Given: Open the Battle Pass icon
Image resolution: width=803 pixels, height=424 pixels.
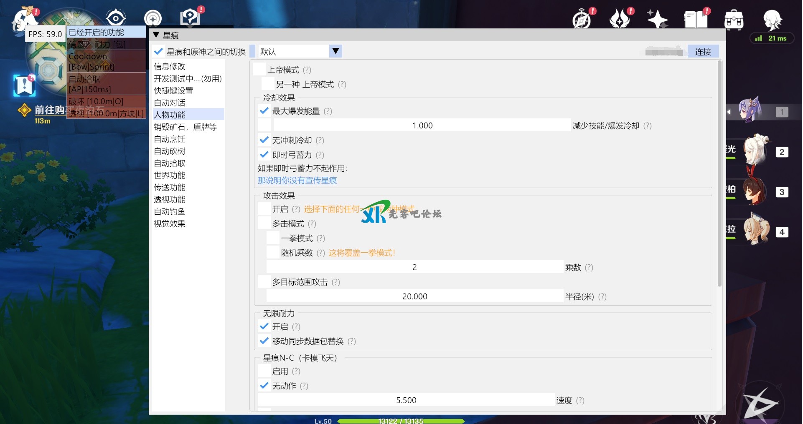Looking at the screenshot, I should [x=620, y=19].
